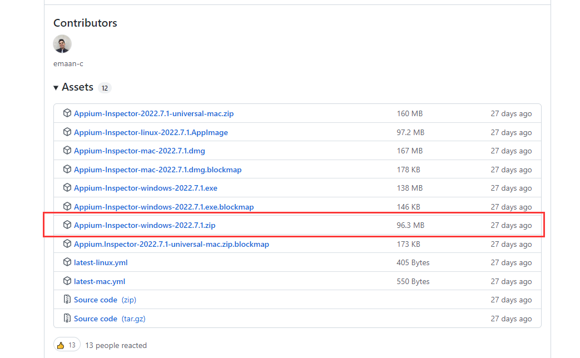Image resolution: width=580 pixels, height=358 pixels.
Task: Click the '13 people reacted' text
Action: pyautogui.click(x=116, y=345)
